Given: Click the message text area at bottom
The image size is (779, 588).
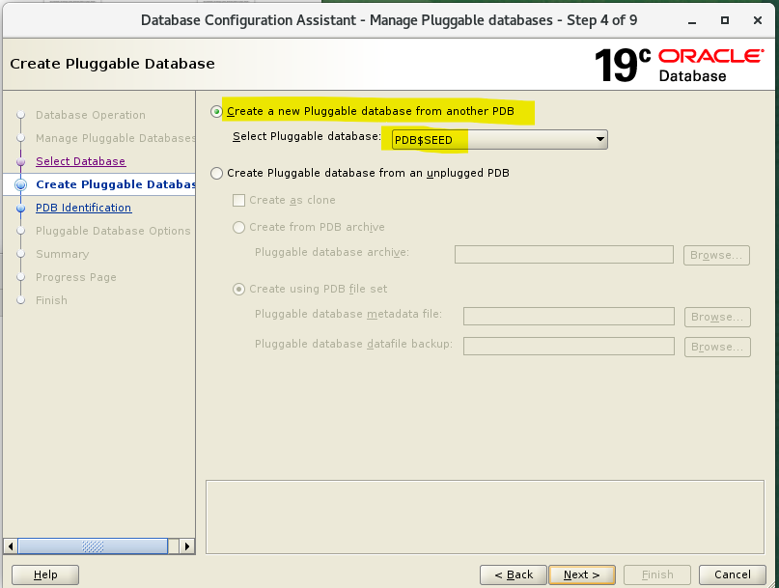Looking at the screenshot, I should 485,517.
